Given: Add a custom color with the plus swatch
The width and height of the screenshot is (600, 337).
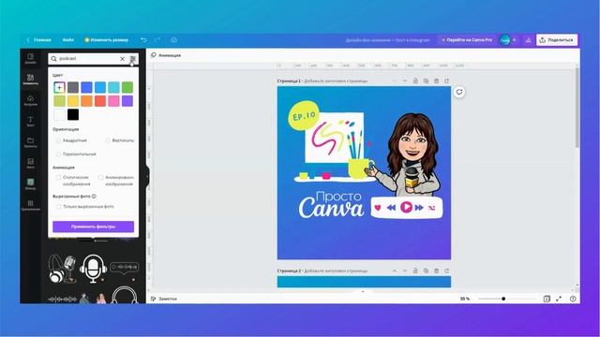Looking at the screenshot, I should (x=59, y=87).
